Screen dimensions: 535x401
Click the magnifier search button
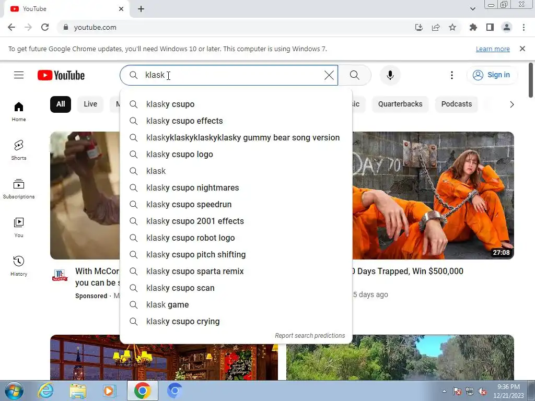pos(355,75)
